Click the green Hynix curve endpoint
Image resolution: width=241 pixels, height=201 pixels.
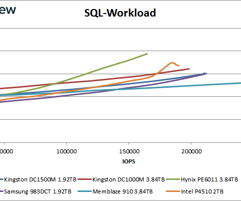click(x=147, y=54)
